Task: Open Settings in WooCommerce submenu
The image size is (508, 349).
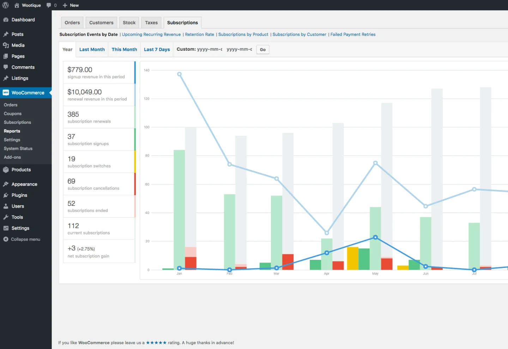Action: pos(12,140)
